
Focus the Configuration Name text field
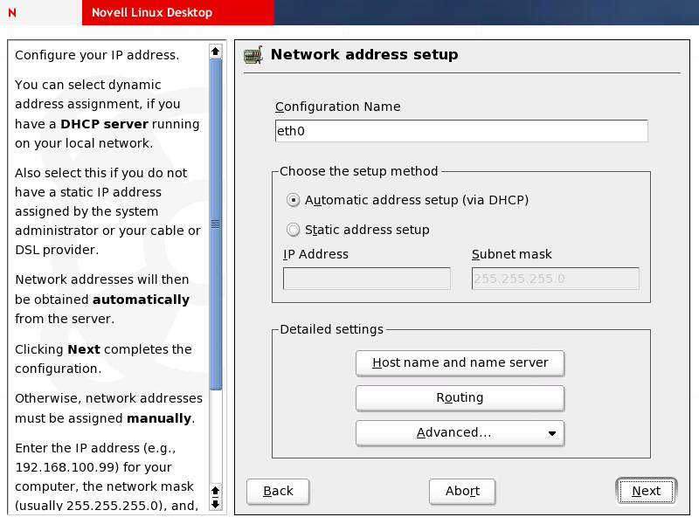[460, 131]
